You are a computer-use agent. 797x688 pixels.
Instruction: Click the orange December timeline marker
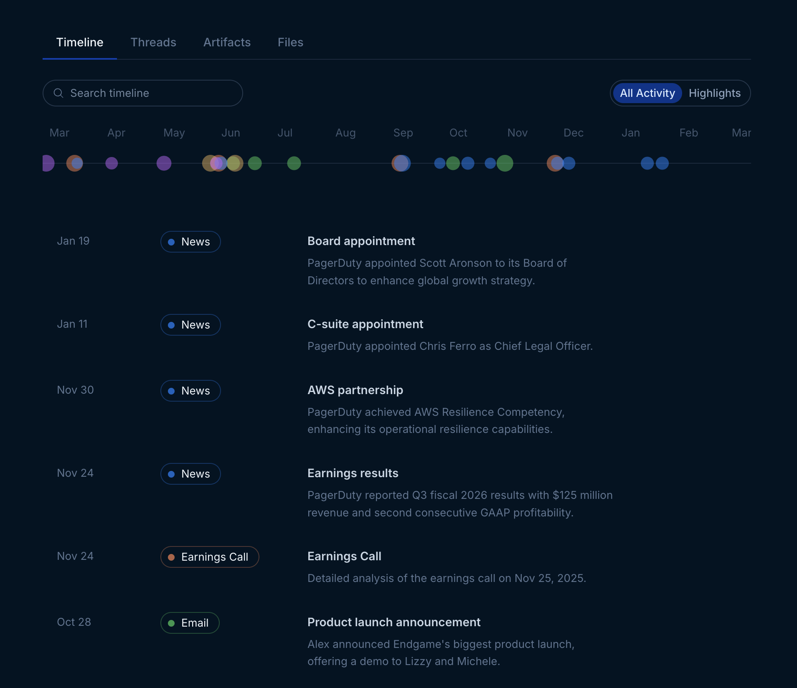556,163
